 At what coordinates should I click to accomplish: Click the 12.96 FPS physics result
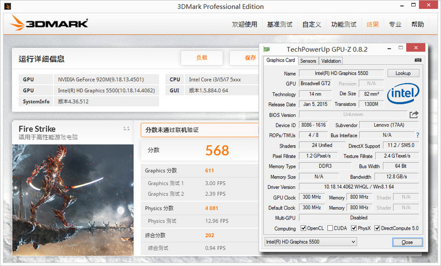[x=217, y=221]
